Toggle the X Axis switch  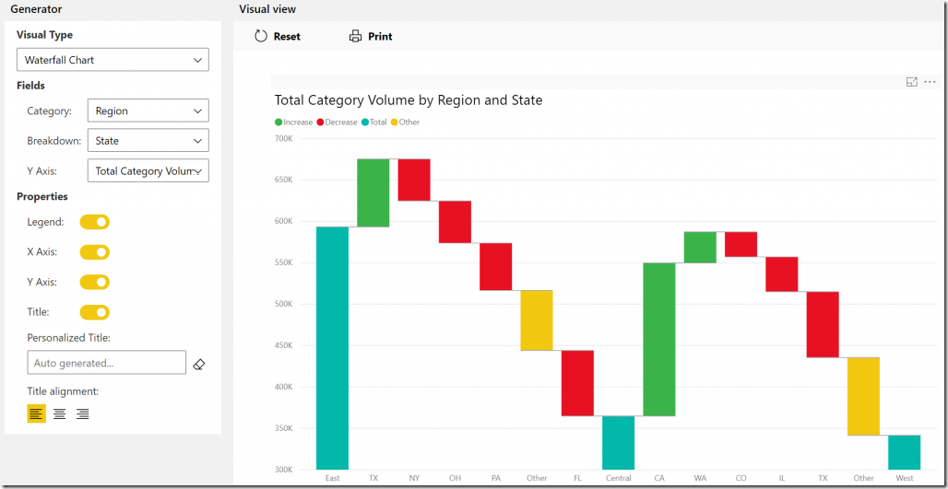click(94, 251)
